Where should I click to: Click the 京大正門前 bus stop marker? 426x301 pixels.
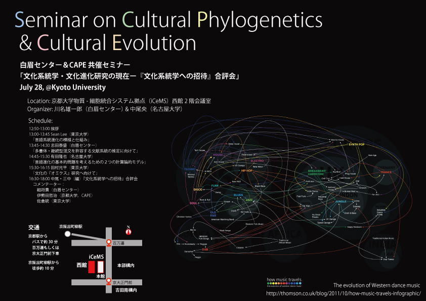(x=109, y=281)
